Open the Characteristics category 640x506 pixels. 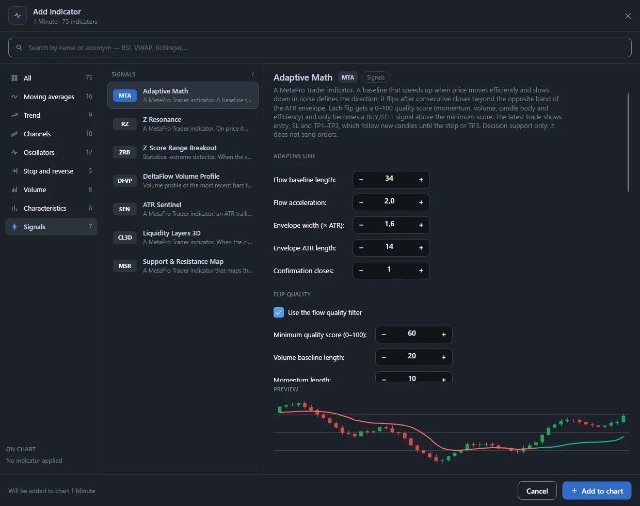(51, 208)
